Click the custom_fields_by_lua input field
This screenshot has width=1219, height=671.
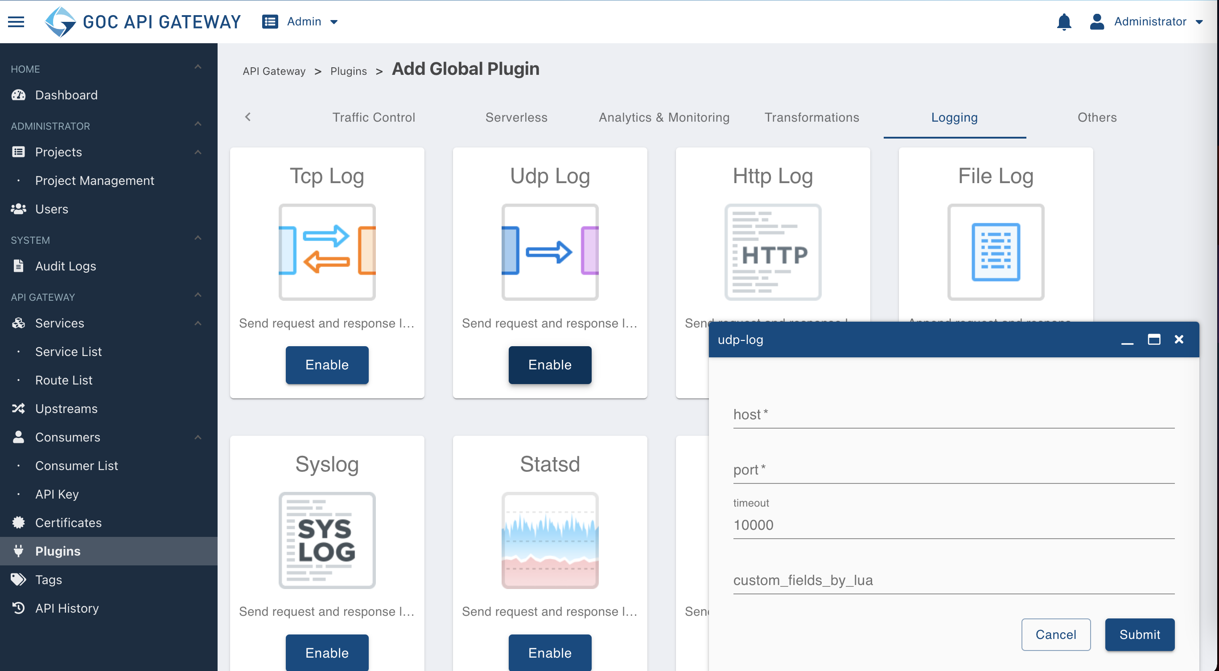pyautogui.click(x=954, y=580)
